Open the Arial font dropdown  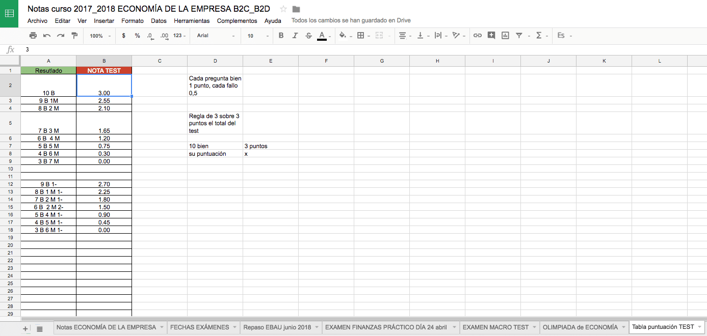[216, 36]
